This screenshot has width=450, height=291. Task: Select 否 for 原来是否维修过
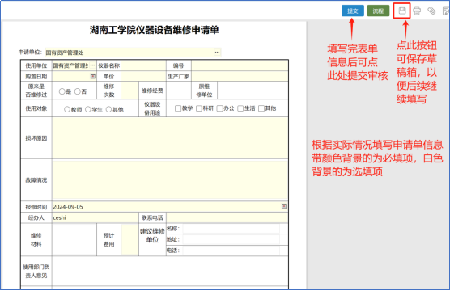[78, 91]
